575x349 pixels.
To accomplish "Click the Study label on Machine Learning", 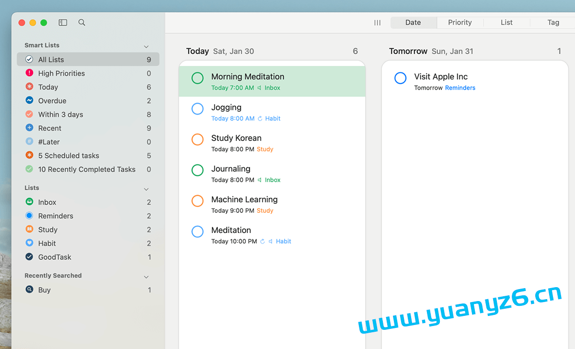I will (264, 210).
